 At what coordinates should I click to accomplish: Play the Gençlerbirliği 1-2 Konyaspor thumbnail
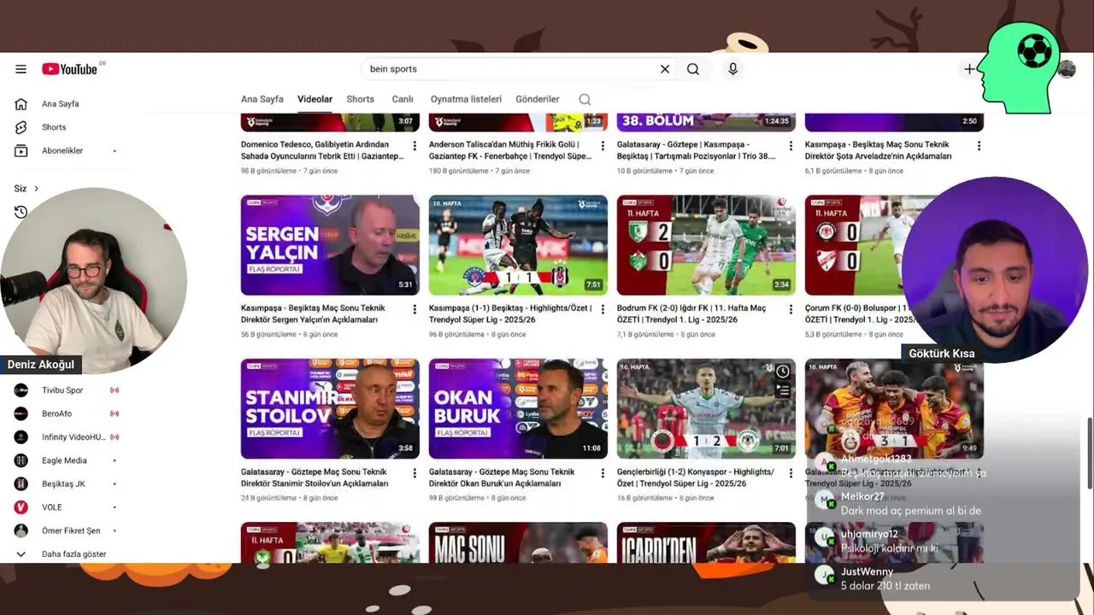706,408
